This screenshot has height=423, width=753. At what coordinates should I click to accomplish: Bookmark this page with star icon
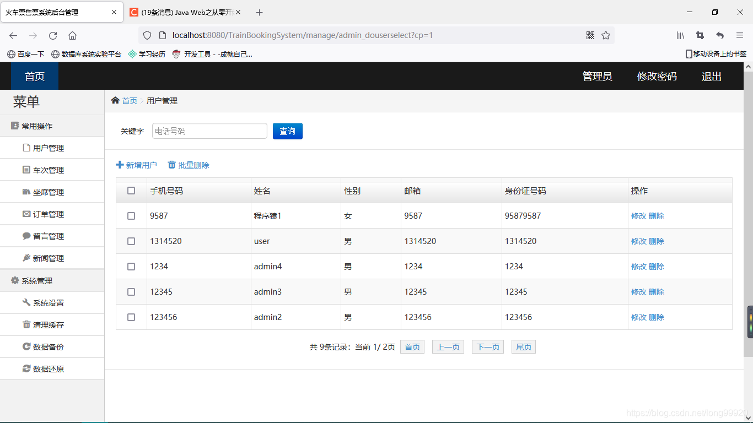tap(606, 35)
